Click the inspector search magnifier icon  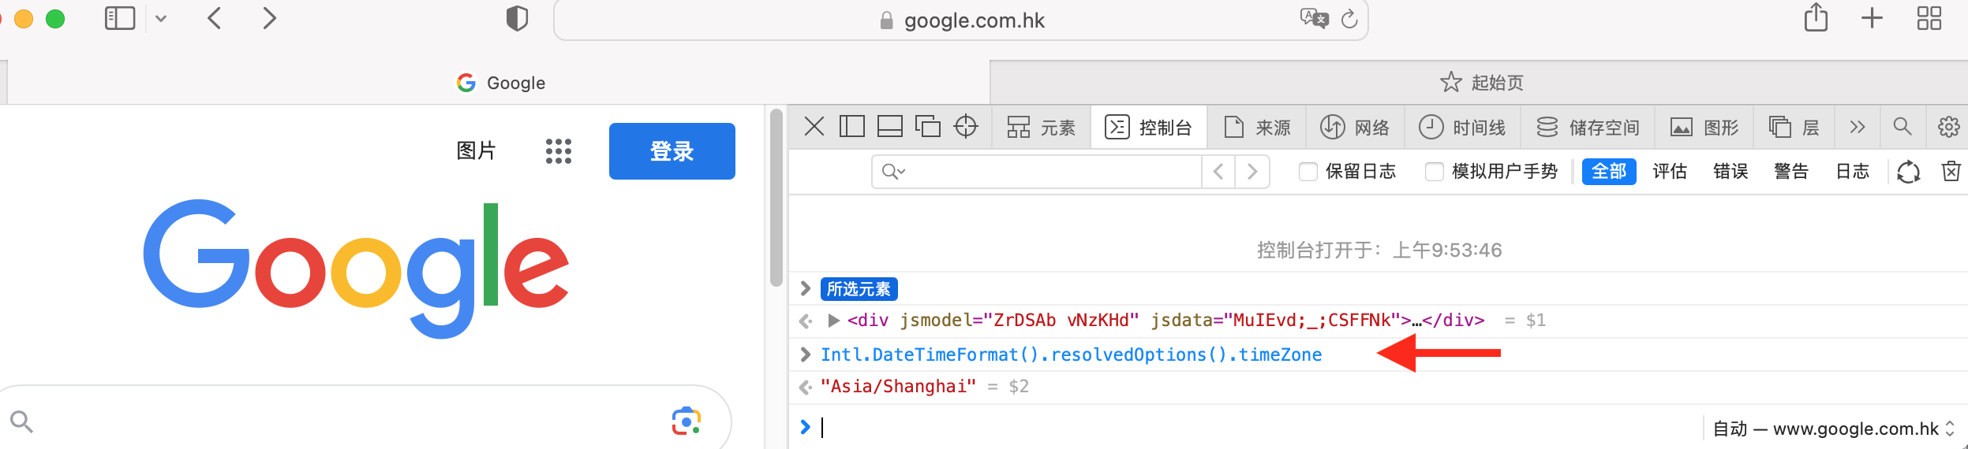click(1902, 127)
